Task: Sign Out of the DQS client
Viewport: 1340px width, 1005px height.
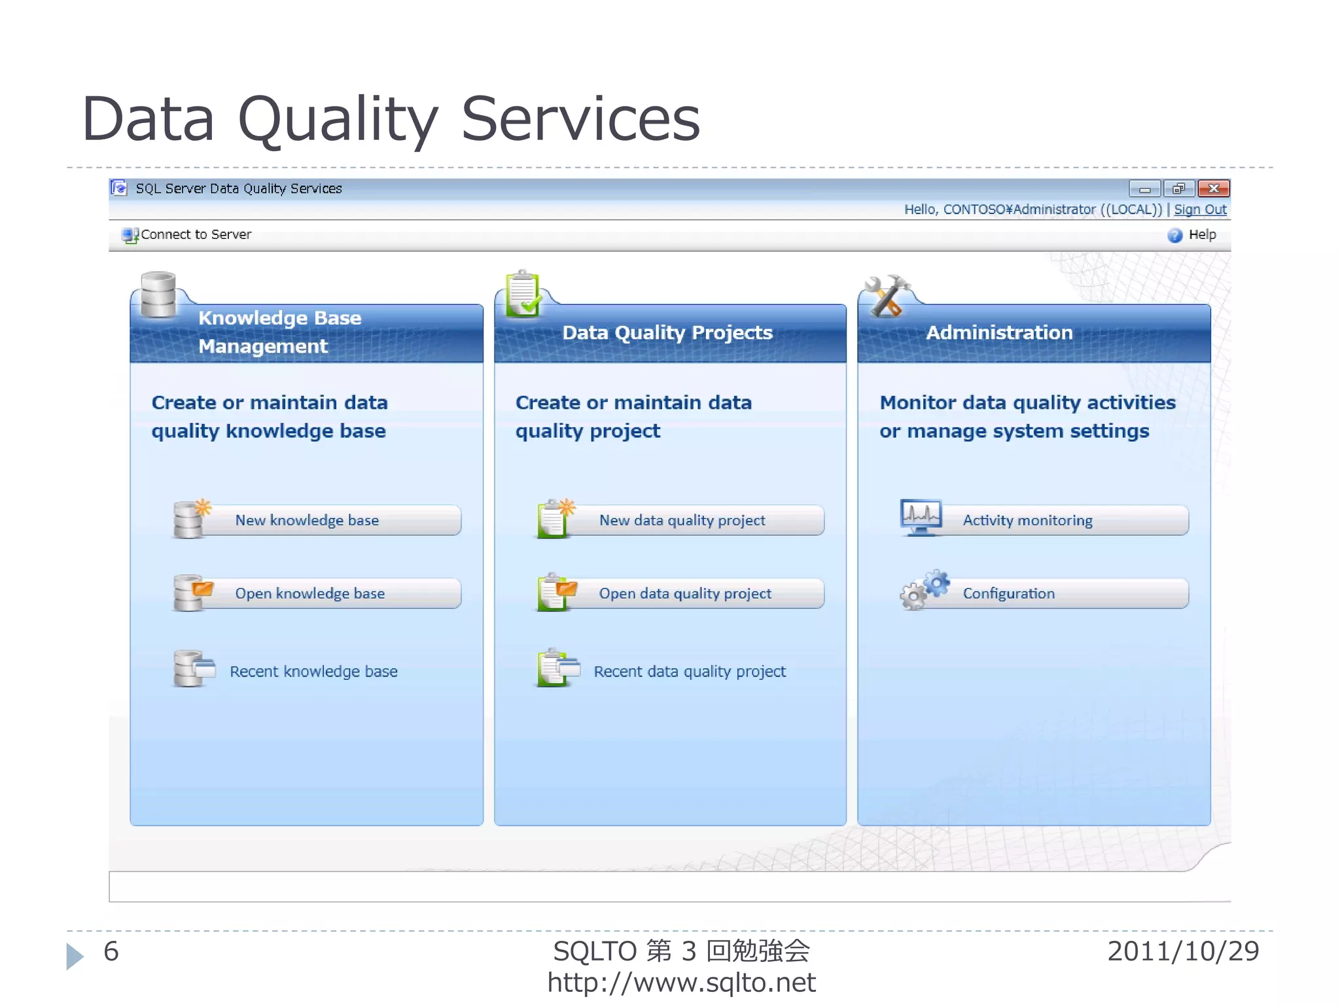Action: click(1200, 209)
